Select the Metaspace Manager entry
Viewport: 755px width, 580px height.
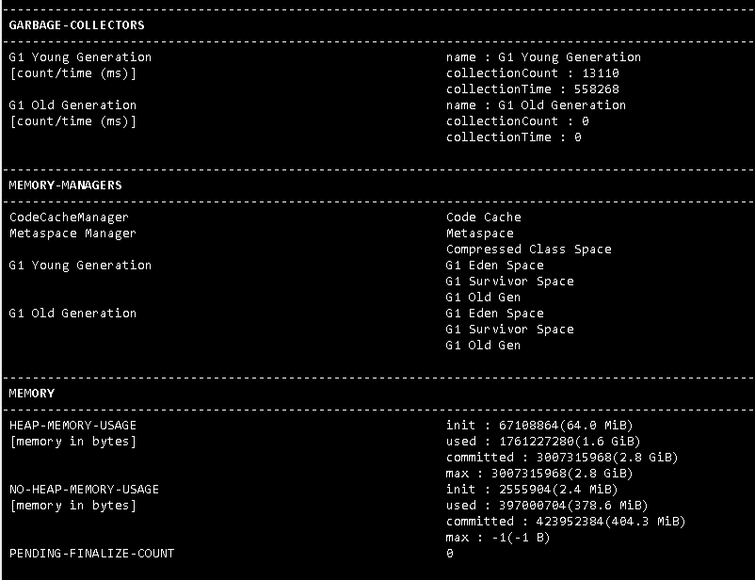tap(72, 234)
